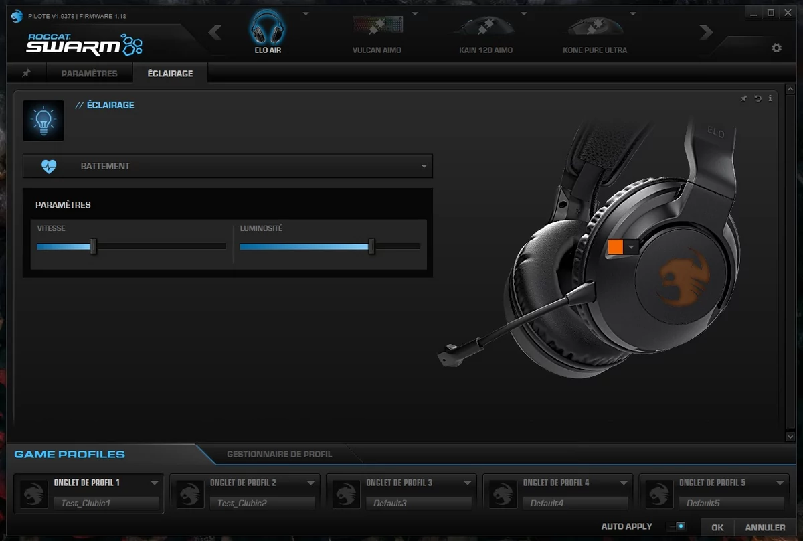Click the Default3 profile name field
The height and width of the screenshot is (541, 803).
(x=419, y=503)
